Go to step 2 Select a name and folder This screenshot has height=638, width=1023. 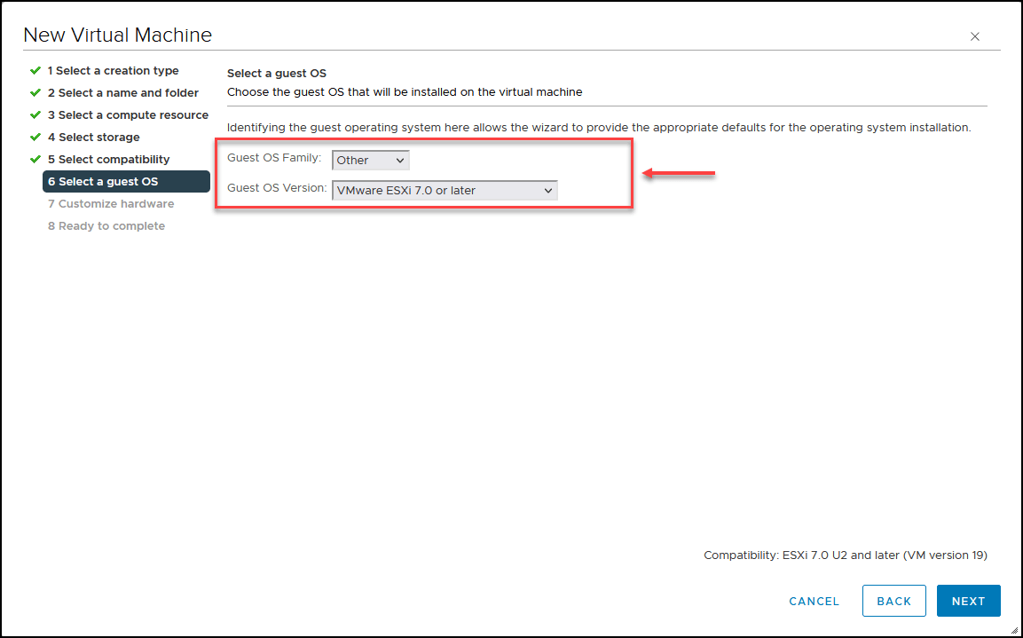(122, 92)
